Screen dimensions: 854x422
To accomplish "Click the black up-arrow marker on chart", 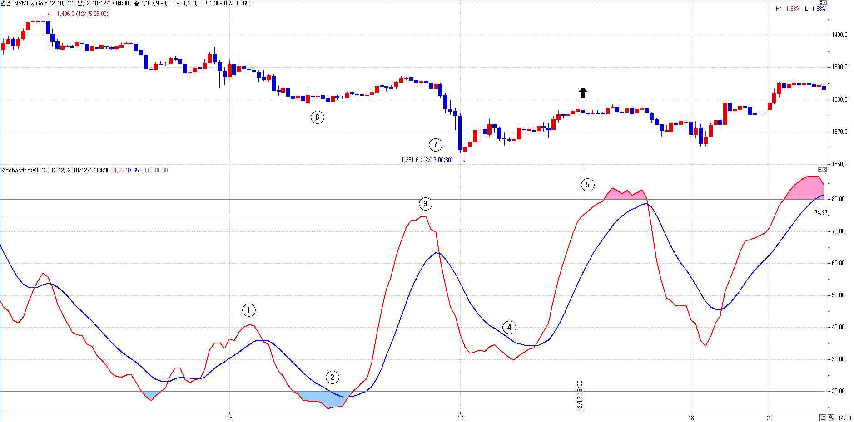I will 583,93.
